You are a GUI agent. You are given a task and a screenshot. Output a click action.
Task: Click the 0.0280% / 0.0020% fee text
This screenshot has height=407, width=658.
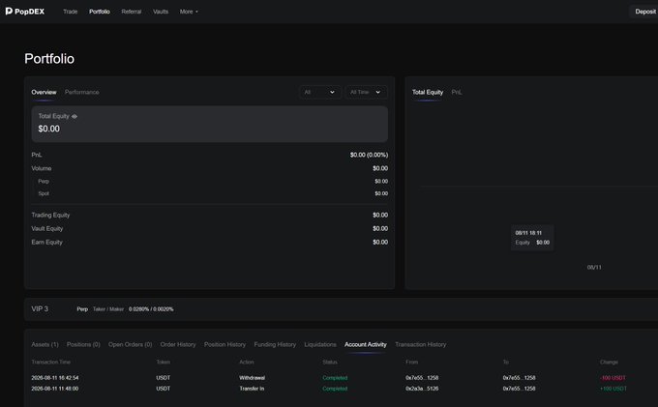click(151, 309)
